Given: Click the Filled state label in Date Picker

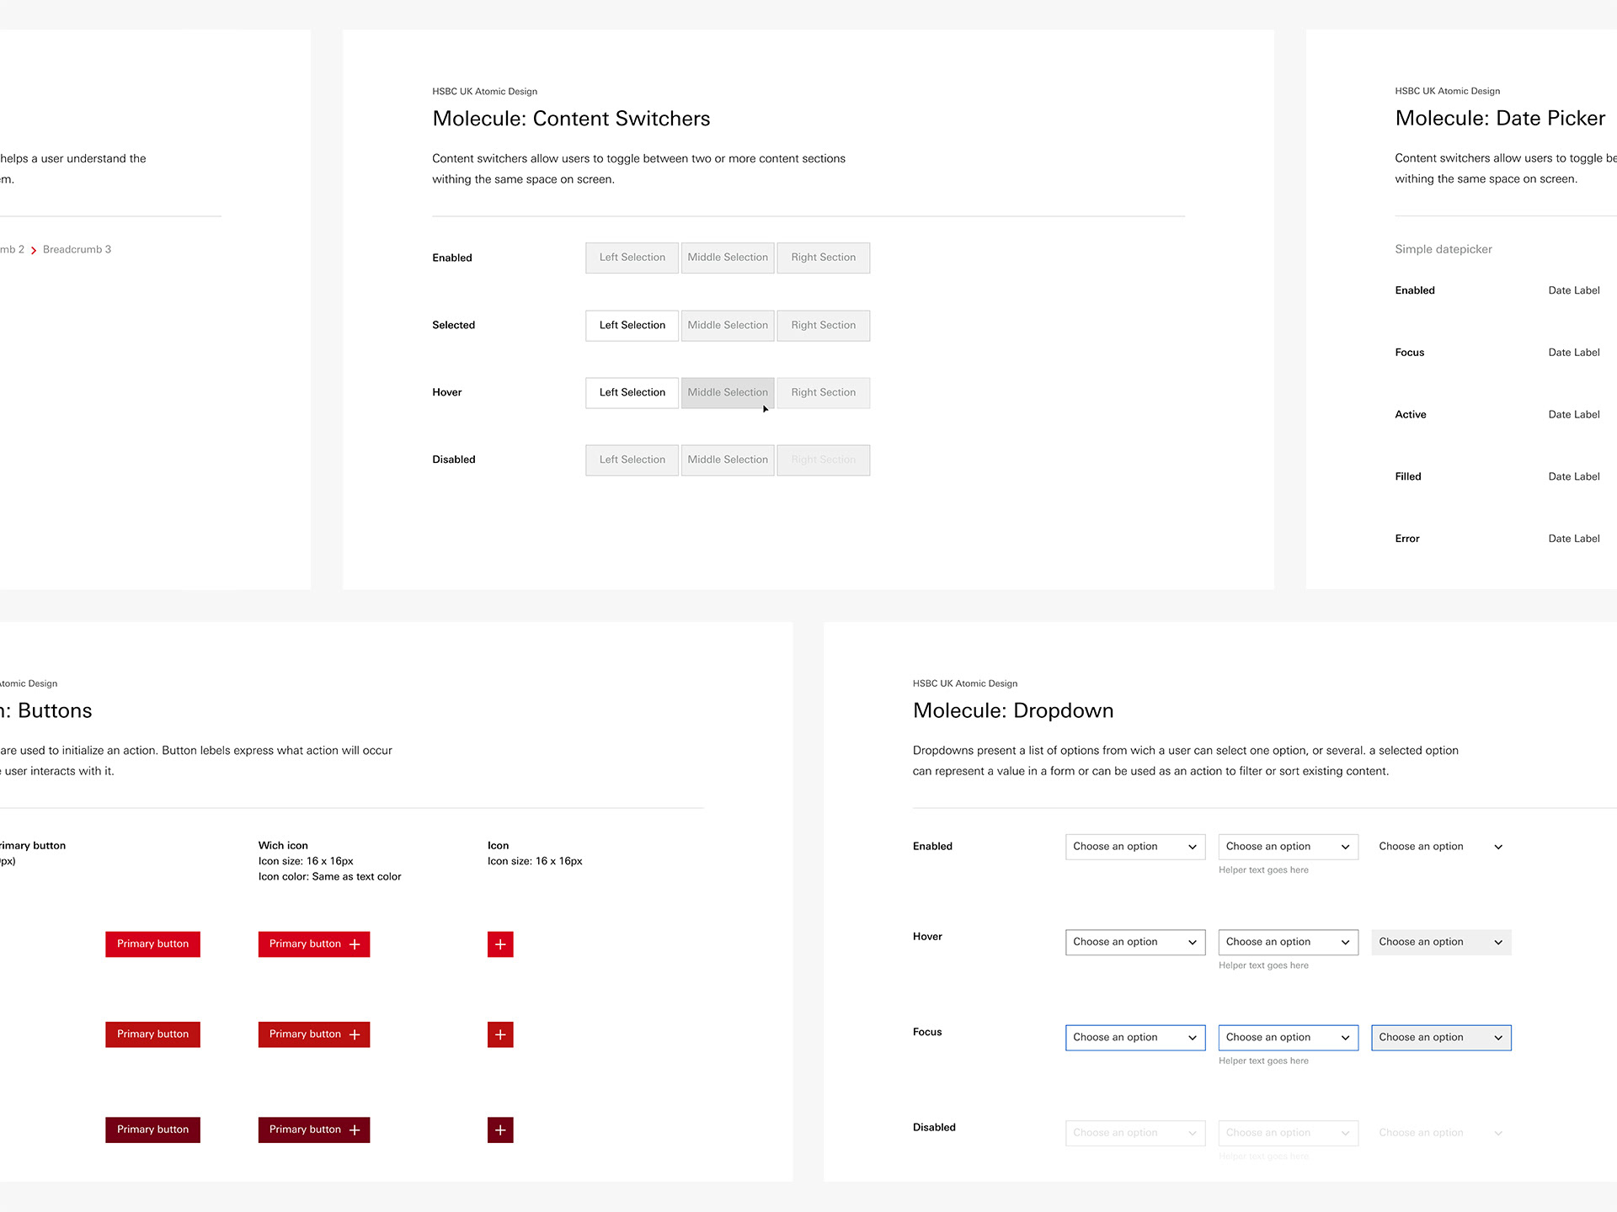Looking at the screenshot, I should point(1408,476).
